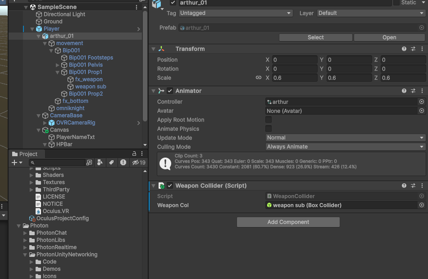
Task: Open search by label filter in Project
Action: tap(111, 163)
